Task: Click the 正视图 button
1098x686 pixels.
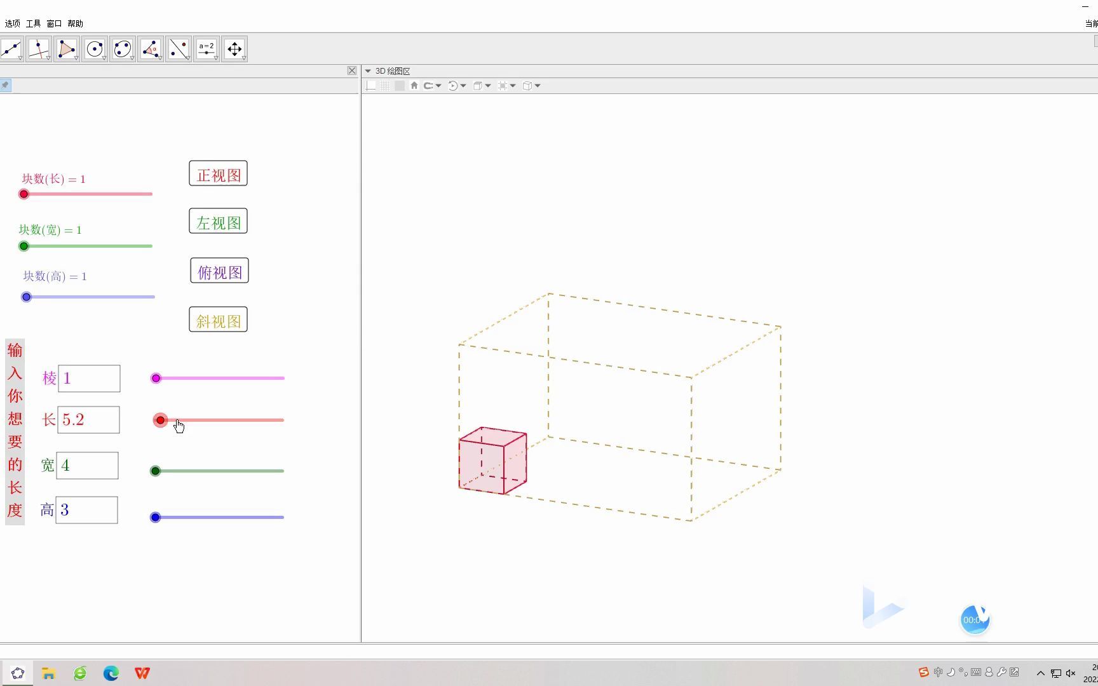Action: tap(218, 173)
